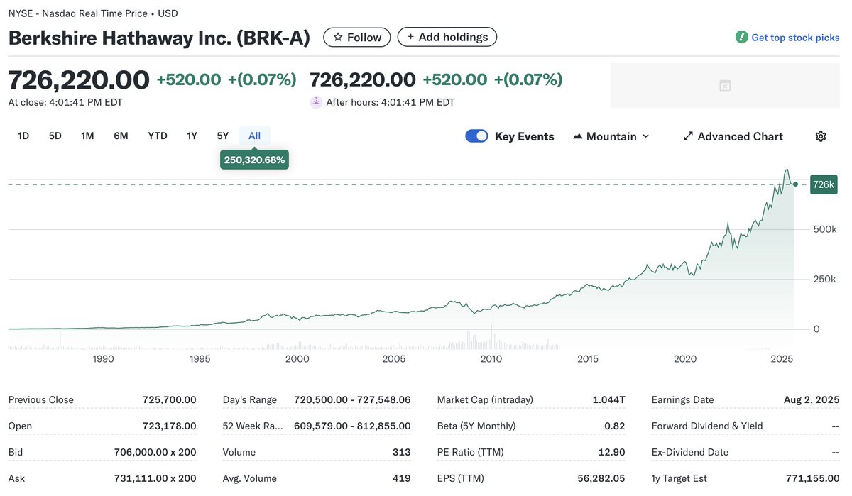The height and width of the screenshot is (496, 852).
Task: Click the 2010 label on chart axis
Action: (x=491, y=359)
